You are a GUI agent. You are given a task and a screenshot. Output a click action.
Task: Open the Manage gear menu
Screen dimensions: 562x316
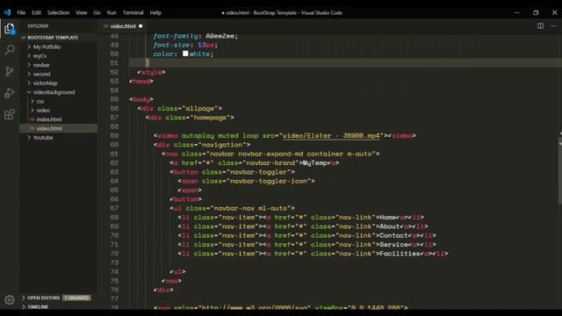pyautogui.click(x=10, y=299)
